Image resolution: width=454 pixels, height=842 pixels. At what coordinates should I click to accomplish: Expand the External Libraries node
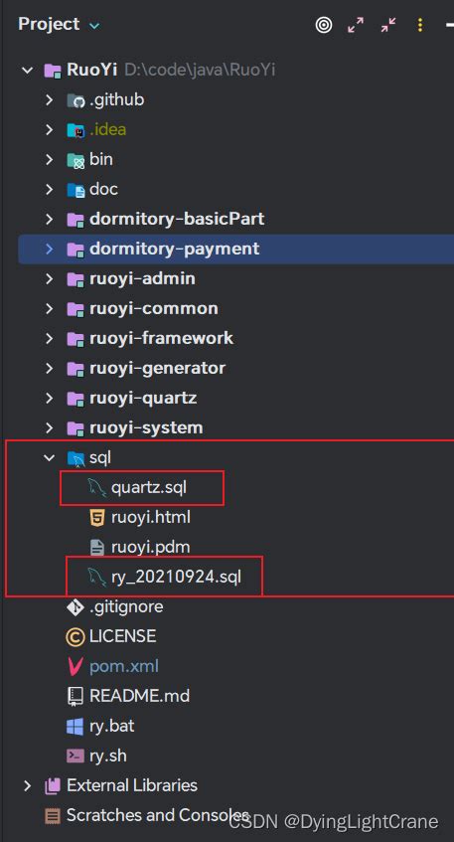click(27, 785)
